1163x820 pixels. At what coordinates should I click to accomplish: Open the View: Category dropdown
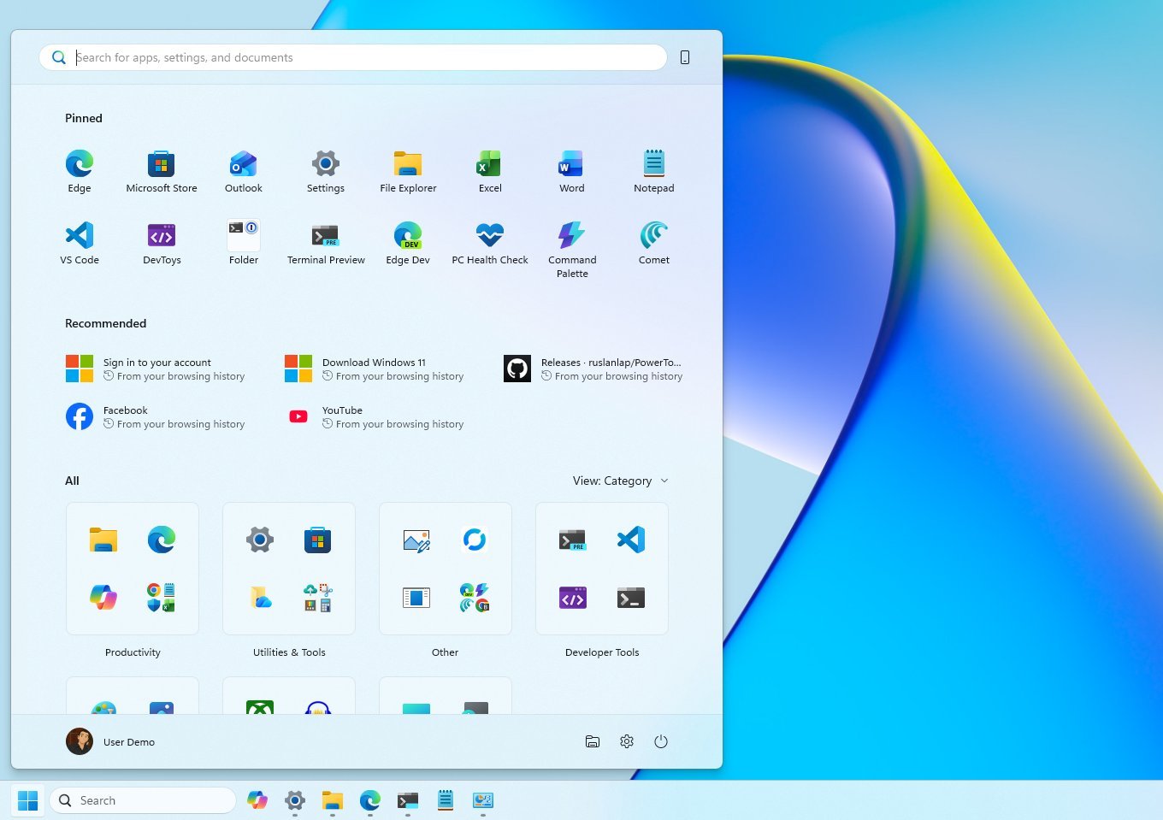pos(620,481)
